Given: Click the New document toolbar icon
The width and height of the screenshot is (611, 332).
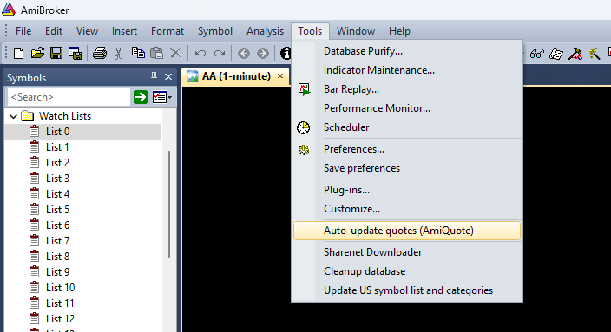Looking at the screenshot, I should pos(18,53).
